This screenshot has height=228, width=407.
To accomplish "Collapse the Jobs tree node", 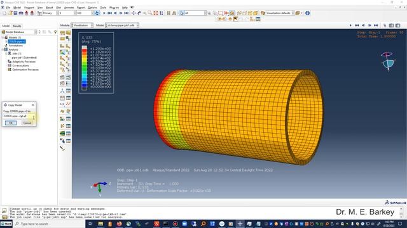I will pyautogui.click(x=6, y=53).
